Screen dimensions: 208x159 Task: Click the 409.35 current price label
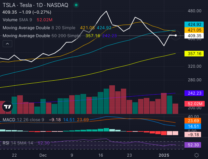pyautogui.click(x=194, y=36)
